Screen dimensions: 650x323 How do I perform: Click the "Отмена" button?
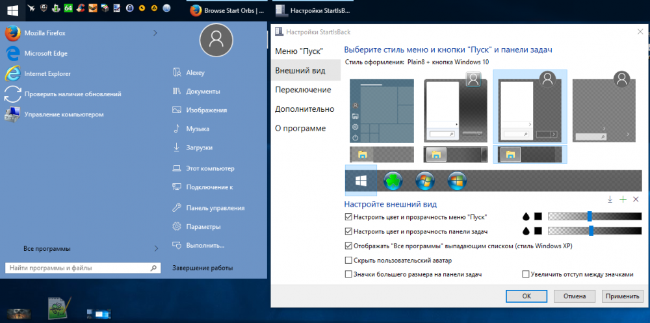tap(575, 296)
